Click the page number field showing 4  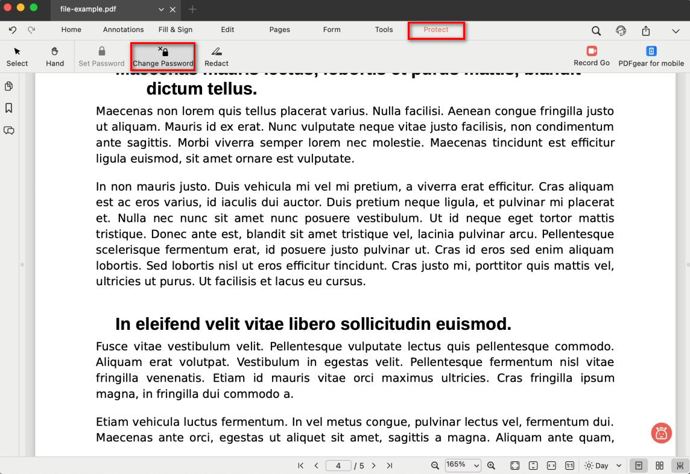tap(338, 466)
